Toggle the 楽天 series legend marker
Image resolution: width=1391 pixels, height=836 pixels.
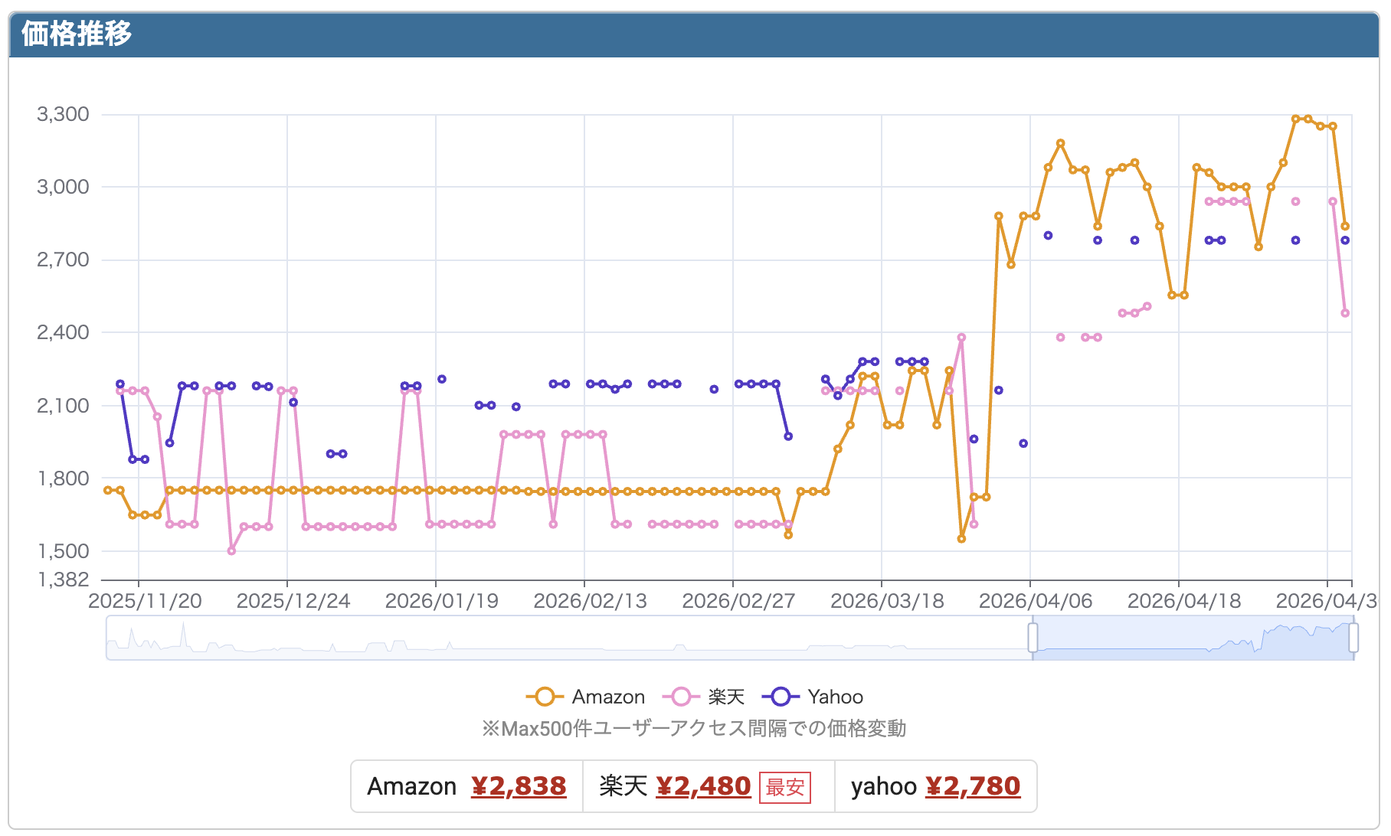(681, 697)
